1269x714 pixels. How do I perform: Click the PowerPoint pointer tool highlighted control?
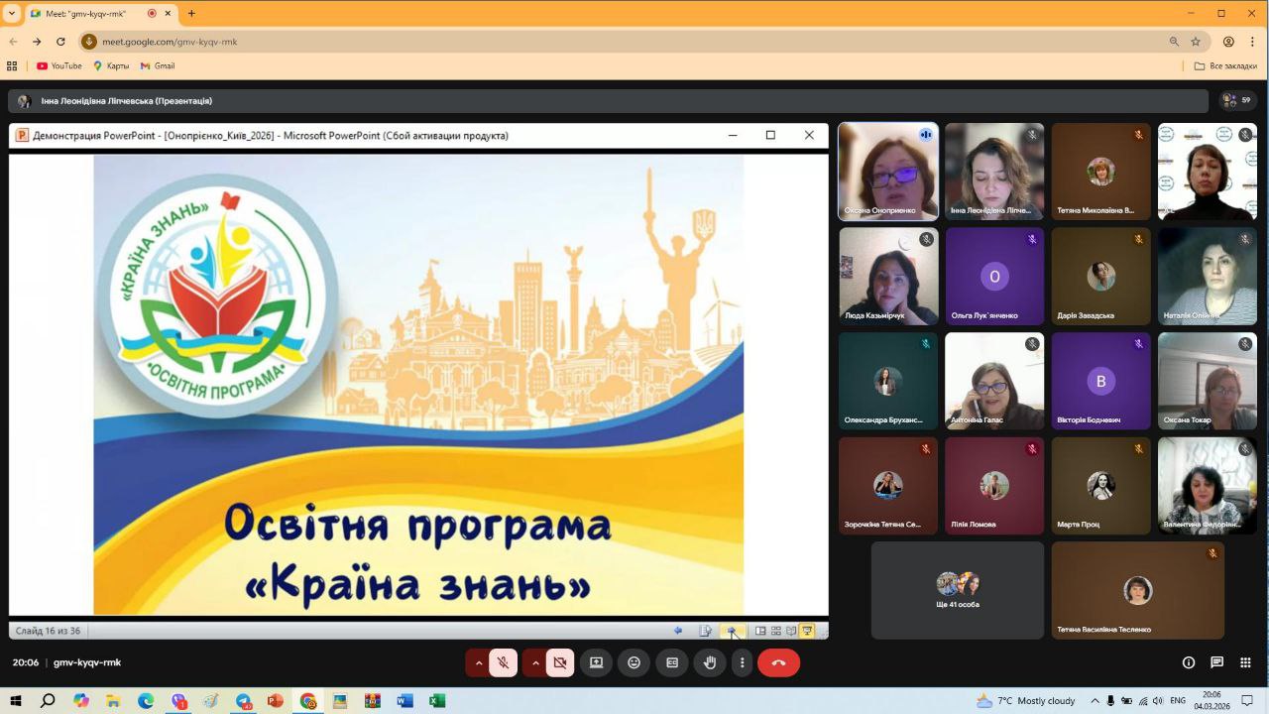coord(731,630)
